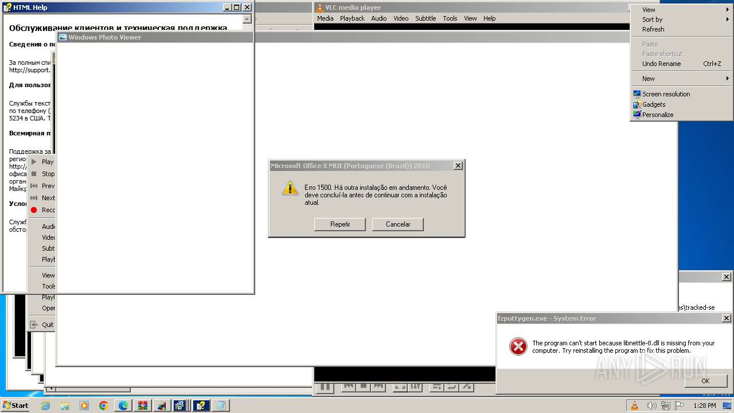Click the horizontal scrollbar thumb at bottom left
Viewport: 734px width, 413px height.
pyautogui.click(x=93, y=389)
